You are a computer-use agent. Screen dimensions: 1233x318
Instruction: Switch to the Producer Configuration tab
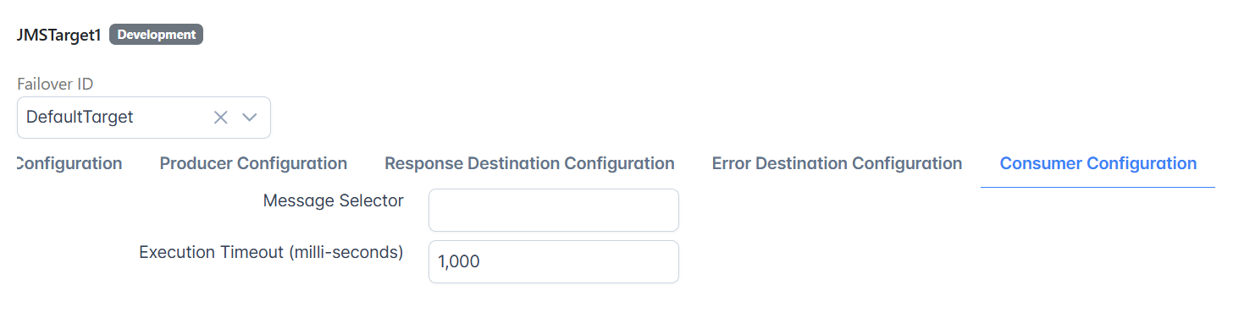(x=253, y=163)
